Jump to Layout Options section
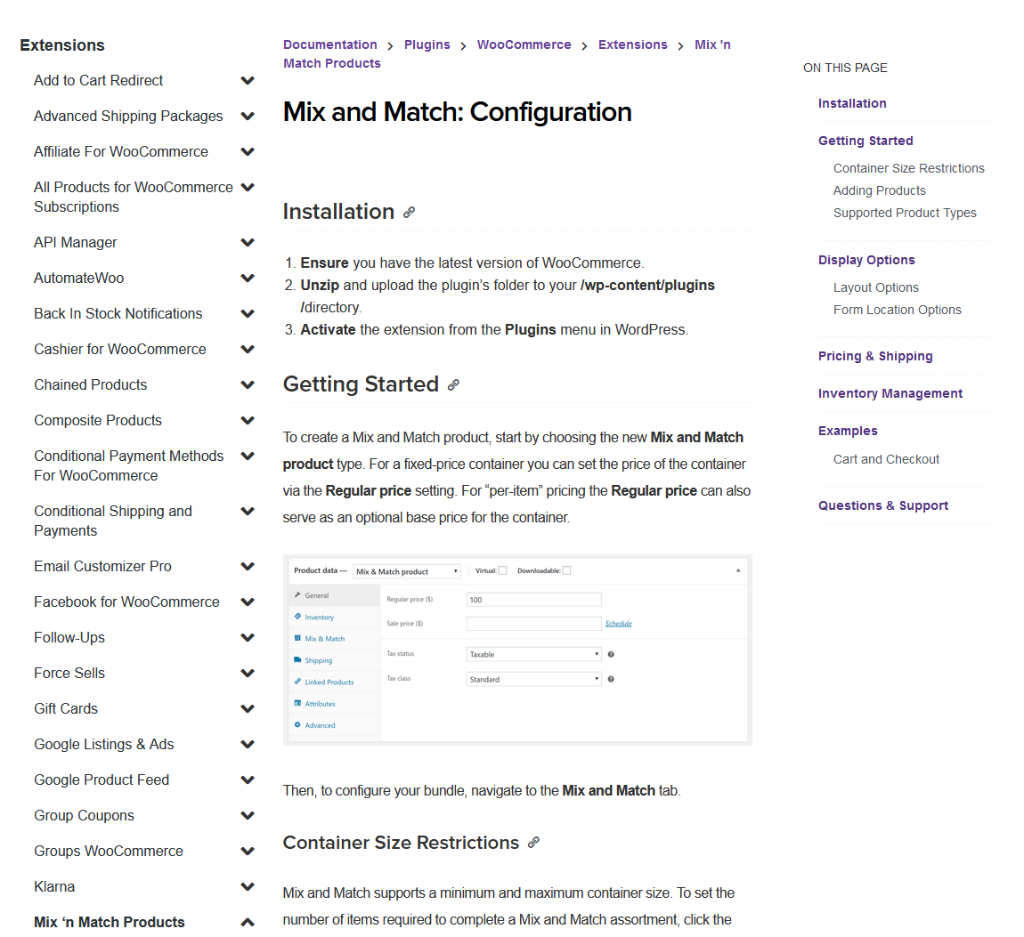 tap(876, 287)
